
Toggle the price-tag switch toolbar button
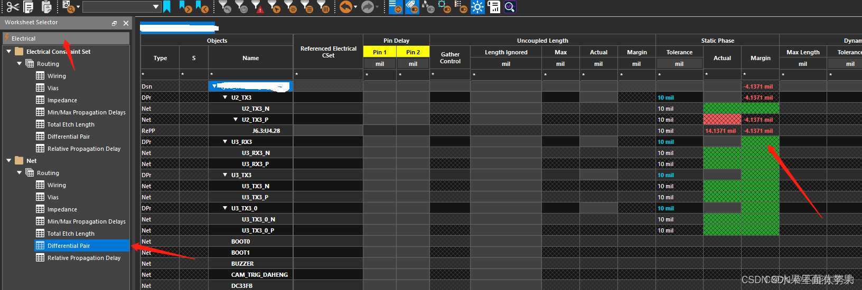(412, 7)
